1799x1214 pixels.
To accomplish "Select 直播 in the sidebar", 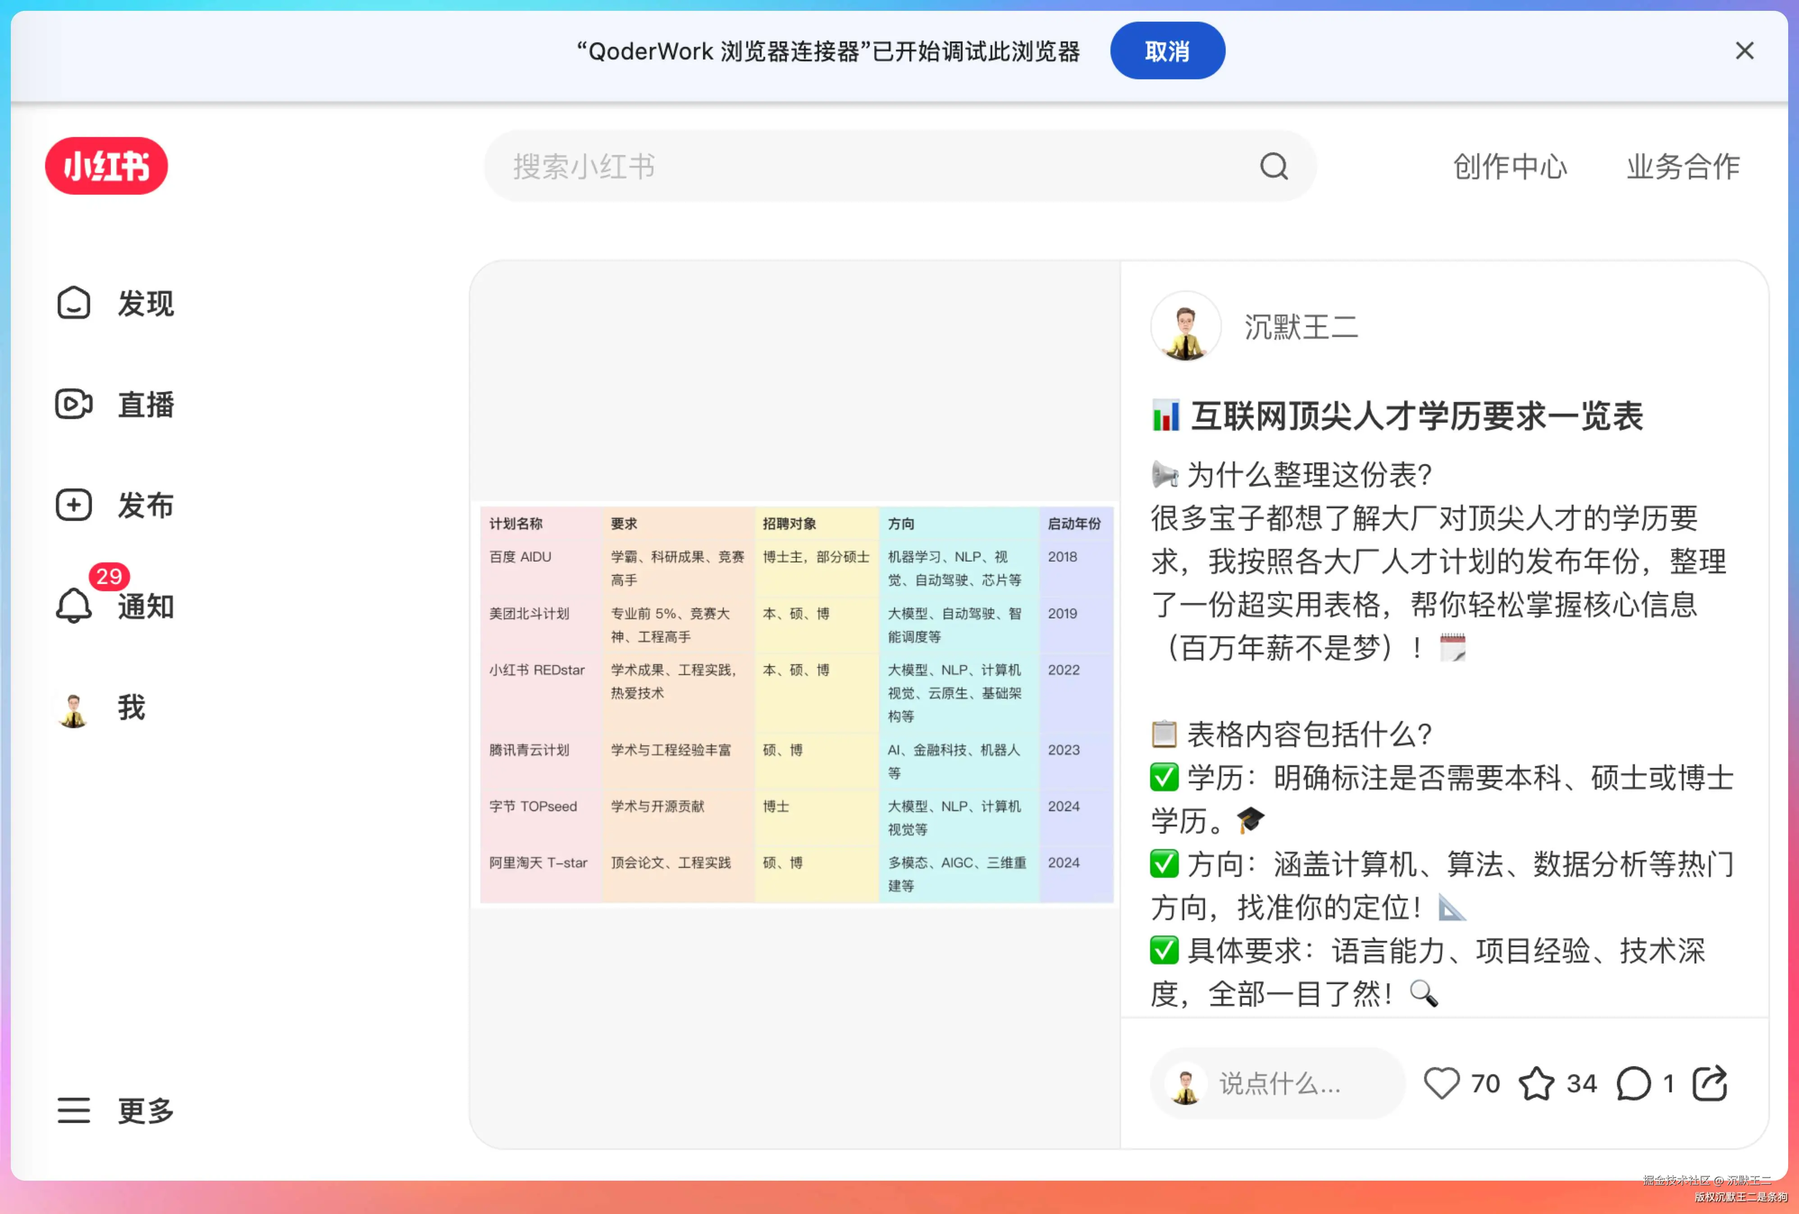I will pyautogui.click(x=146, y=405).
